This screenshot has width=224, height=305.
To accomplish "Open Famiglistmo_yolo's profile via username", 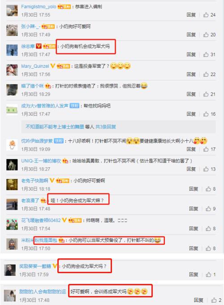I will click(39, 7).
